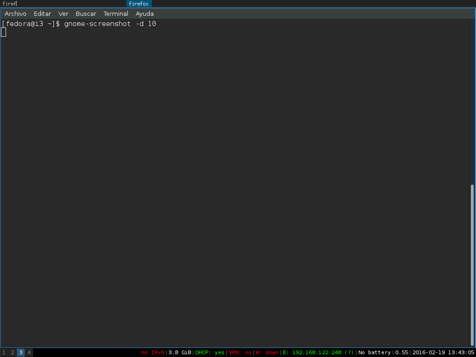The width and height of the screenshot is (476, 357).
Task: Click the 'no IPv6' status indicator
Action: point(153,353)
